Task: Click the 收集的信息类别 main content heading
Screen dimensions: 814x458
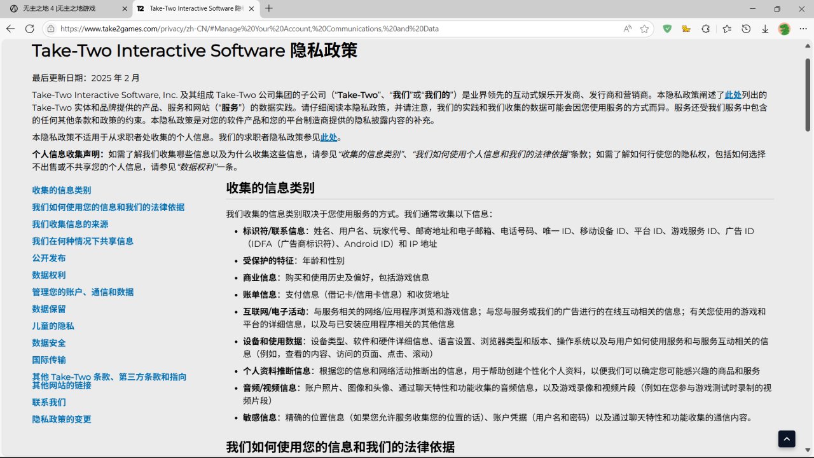Action: click(270, 188)
